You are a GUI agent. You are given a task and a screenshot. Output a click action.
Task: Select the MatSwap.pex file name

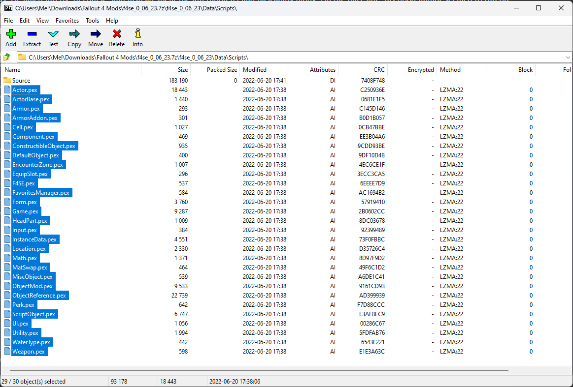pyautogui.click(x=30, y=268)
